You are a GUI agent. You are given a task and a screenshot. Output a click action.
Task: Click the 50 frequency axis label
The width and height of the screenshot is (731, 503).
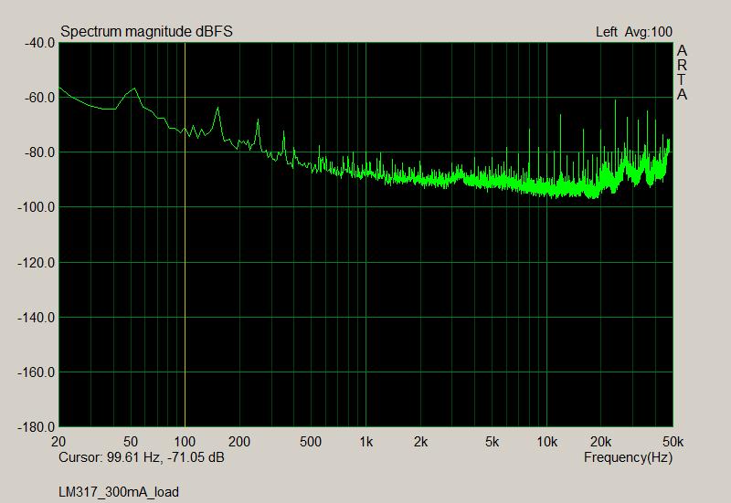pos(131,441)
